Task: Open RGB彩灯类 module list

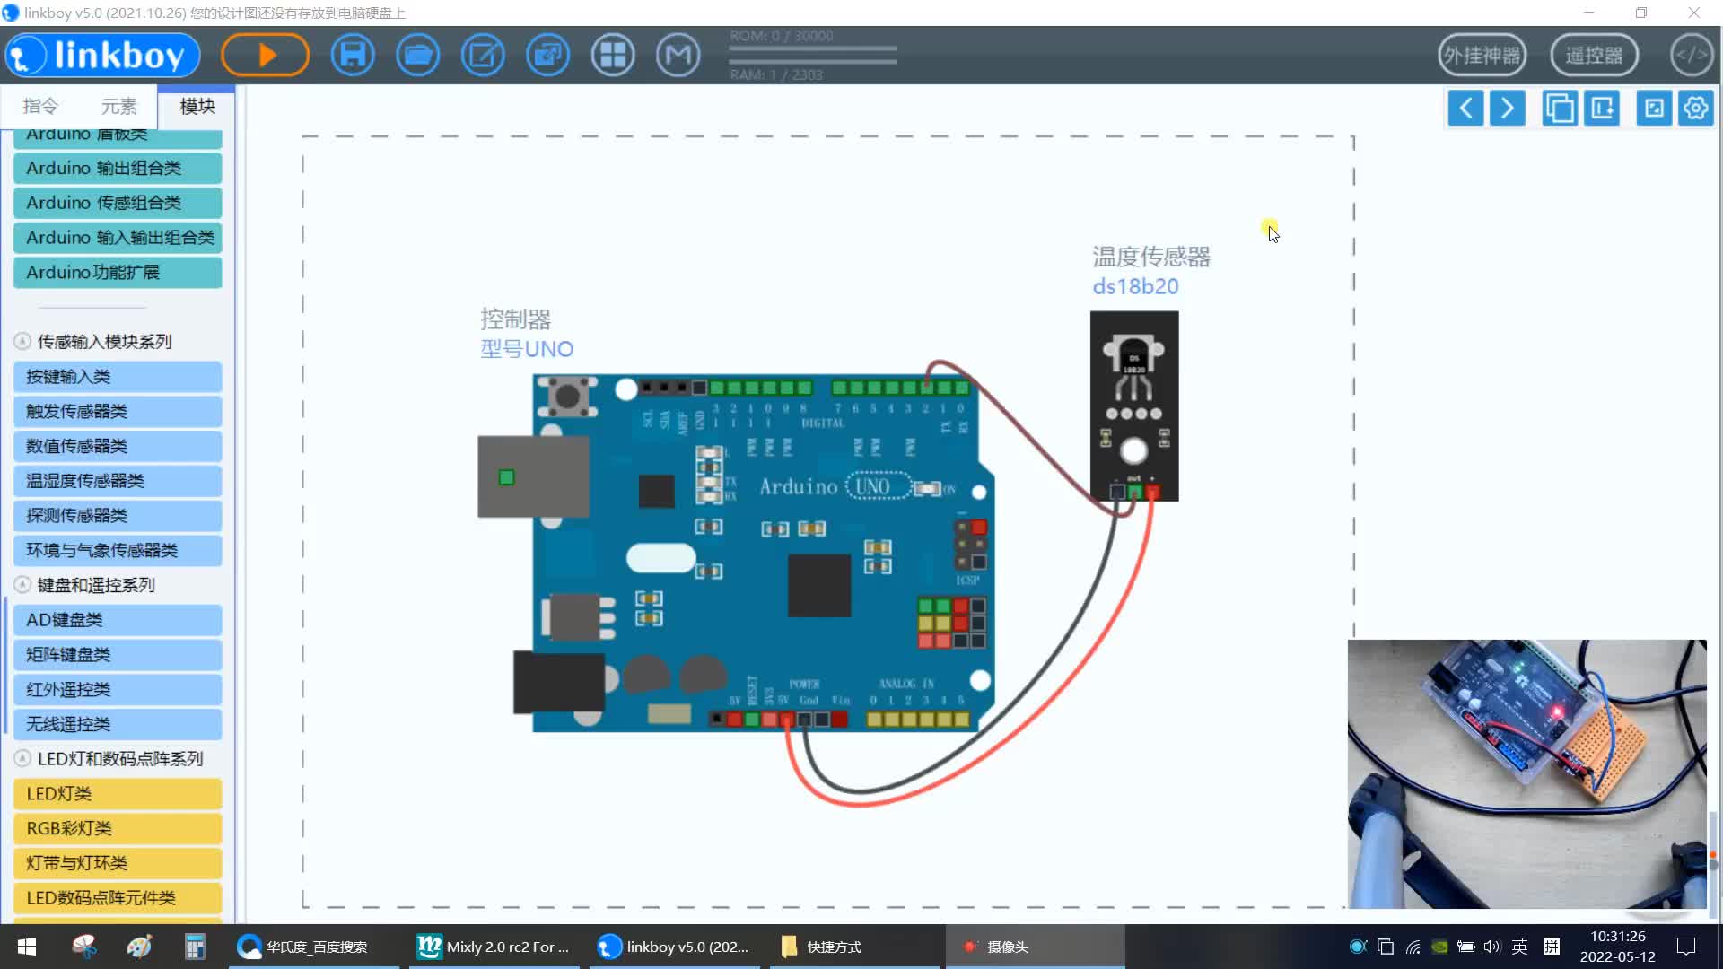Action: 118,829
